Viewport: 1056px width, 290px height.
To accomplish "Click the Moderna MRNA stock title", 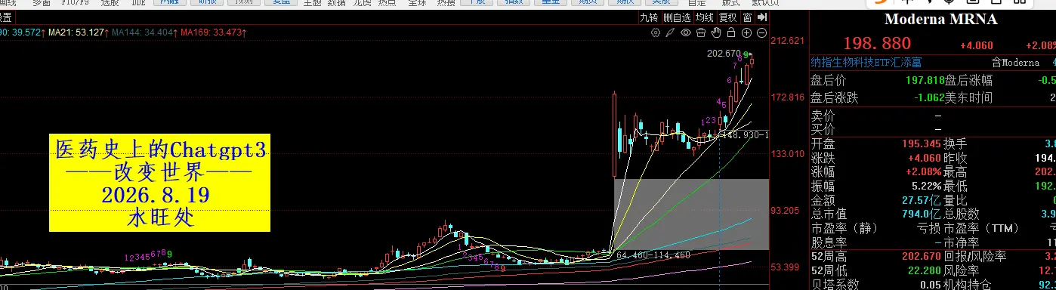I will point(940,20).
